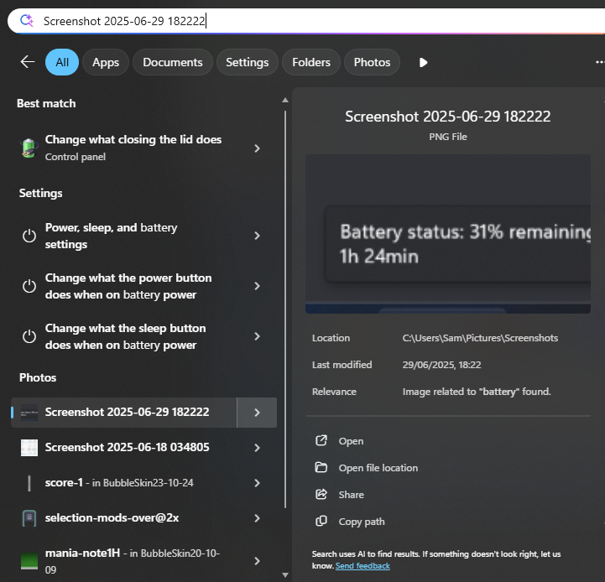
Task: Copy path of the screenshot
Action: [362, 522]
